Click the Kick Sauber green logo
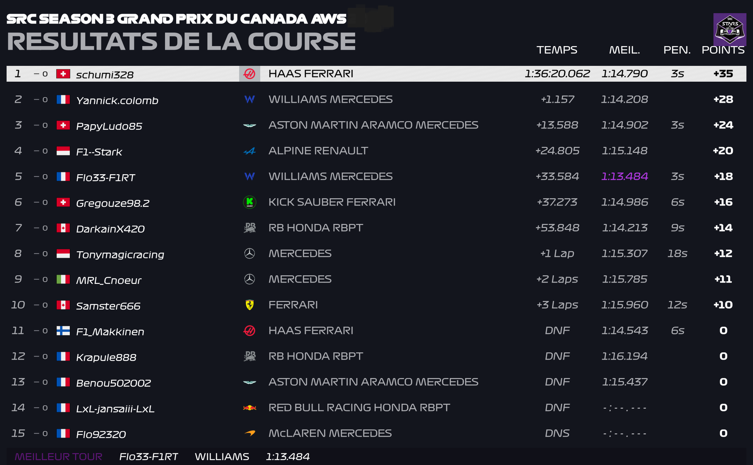 coord(249,202)
